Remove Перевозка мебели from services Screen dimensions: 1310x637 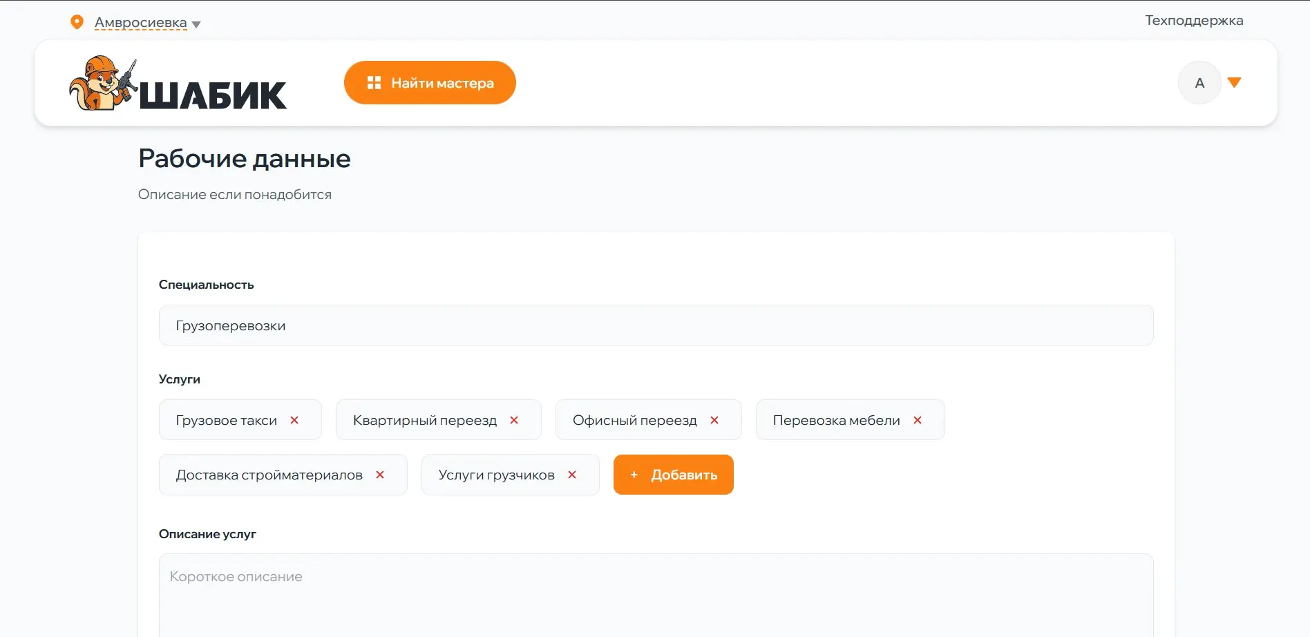[x=918, y=420]
